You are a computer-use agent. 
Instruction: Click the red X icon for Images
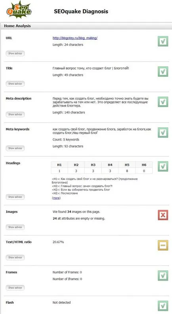(163, 215)
